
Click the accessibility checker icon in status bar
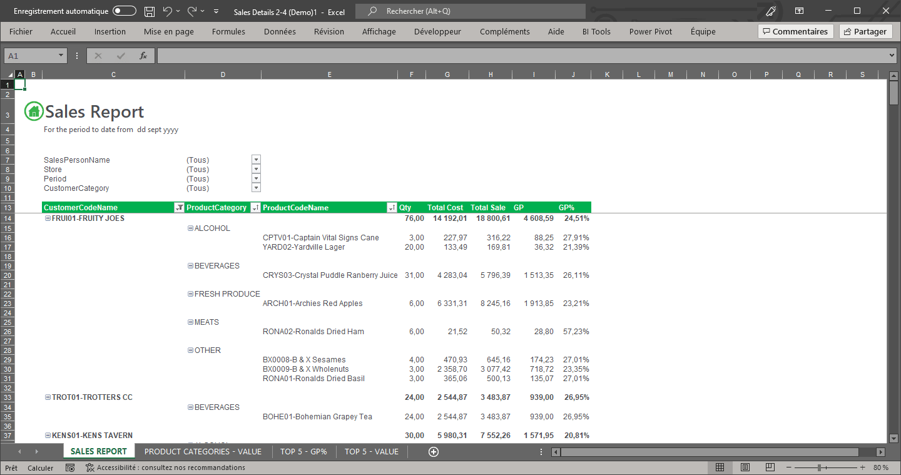pos(90,467)
